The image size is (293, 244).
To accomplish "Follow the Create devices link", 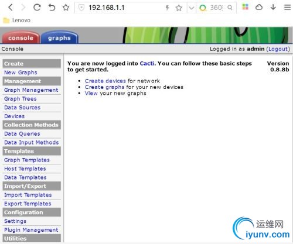I will pos(105,81).
